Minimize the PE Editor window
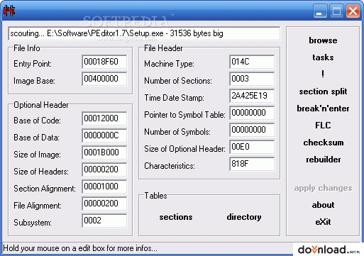This screenshot has height=256, width=364. (x=320, y=11)
